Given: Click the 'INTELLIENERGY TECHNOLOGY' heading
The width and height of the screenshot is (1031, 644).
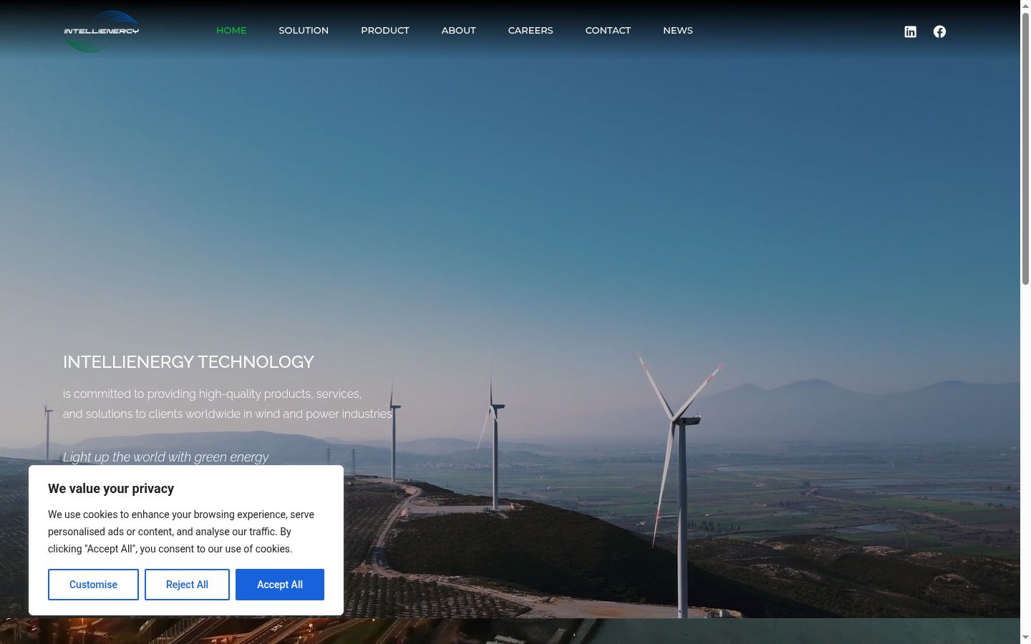Looking at the screenshot, I should point(188,362).
